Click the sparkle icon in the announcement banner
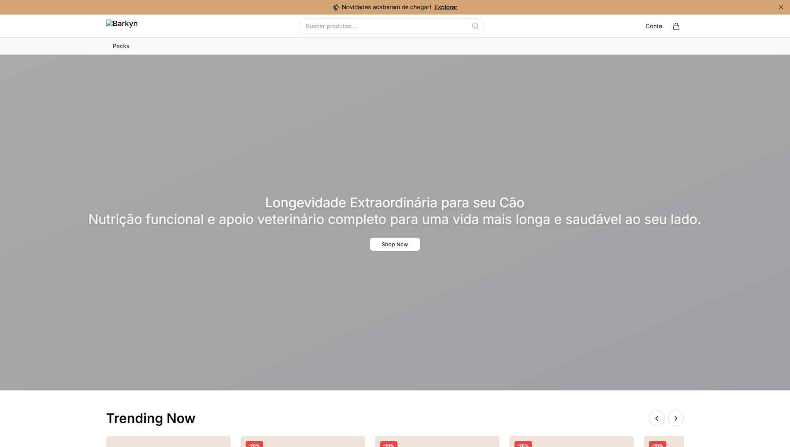Image resolution: width=790 pixels, height=447 pixels. [336, 7]
